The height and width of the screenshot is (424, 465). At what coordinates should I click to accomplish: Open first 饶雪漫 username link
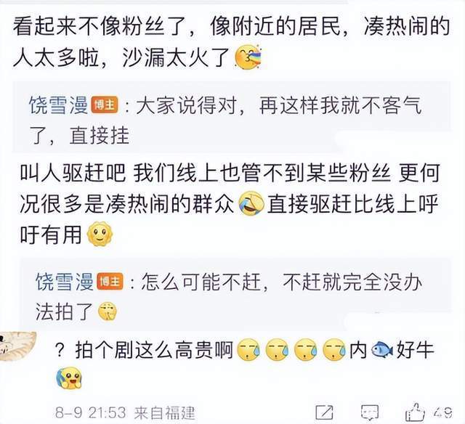[58, 105]
